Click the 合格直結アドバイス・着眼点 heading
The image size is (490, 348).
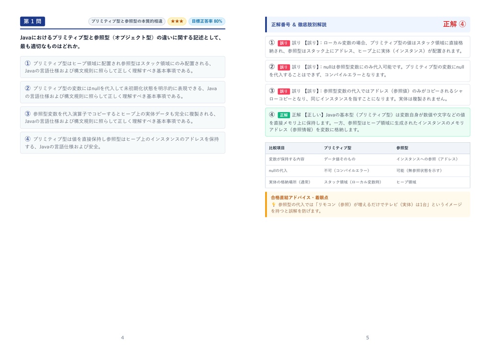tap(300, 198)
